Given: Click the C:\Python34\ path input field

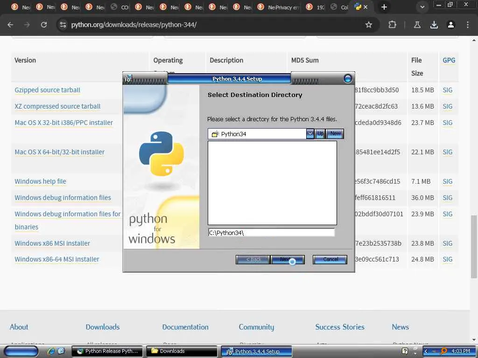Looking at the screenshot, I should coord(271,233).
